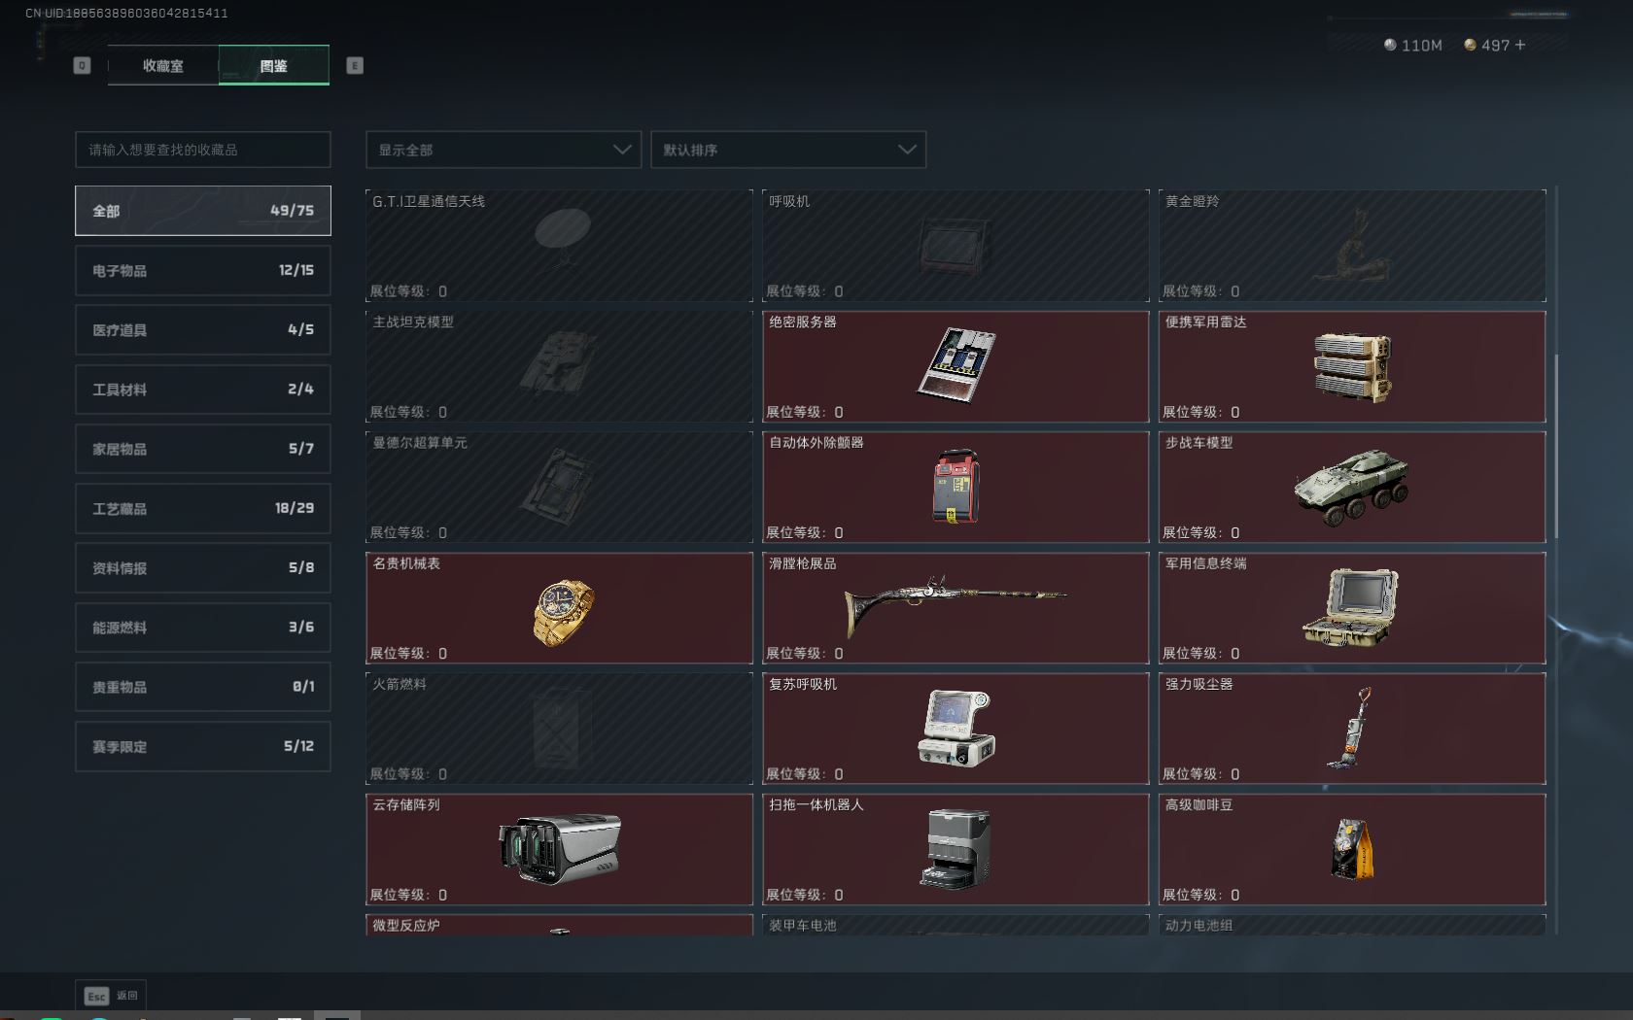Click the collectible search input field
Screen dimensions: 1633x1020
click(203, 150)
